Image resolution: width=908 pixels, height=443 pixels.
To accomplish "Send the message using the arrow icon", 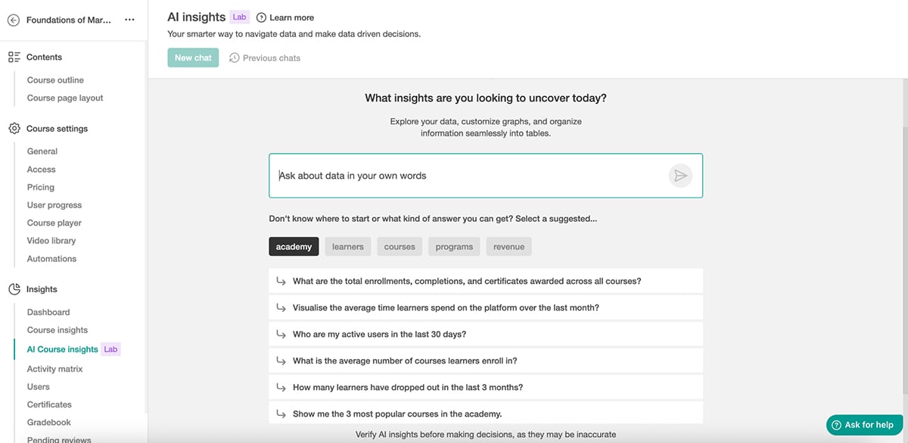I will pyautogui.click(x=680, y=175).
